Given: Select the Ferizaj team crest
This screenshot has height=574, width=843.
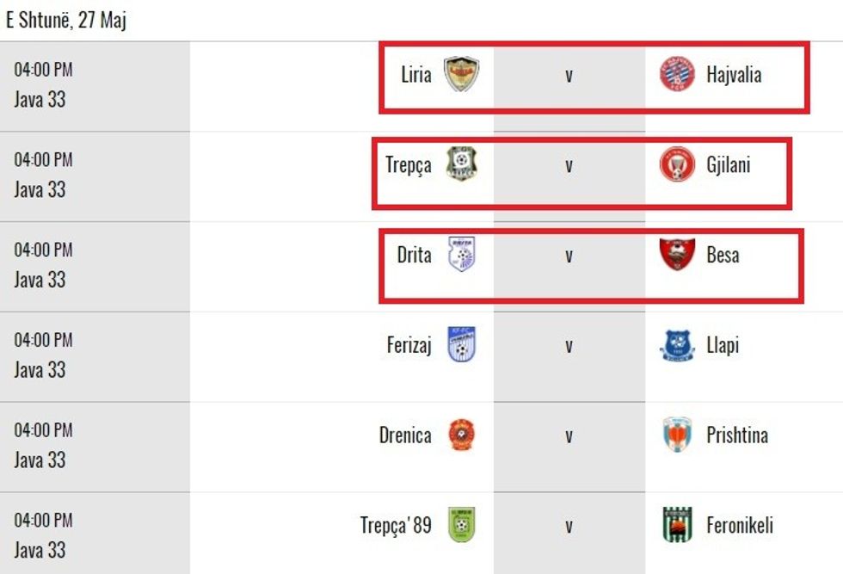Looking at the screenshot, I should click(462, 345).
